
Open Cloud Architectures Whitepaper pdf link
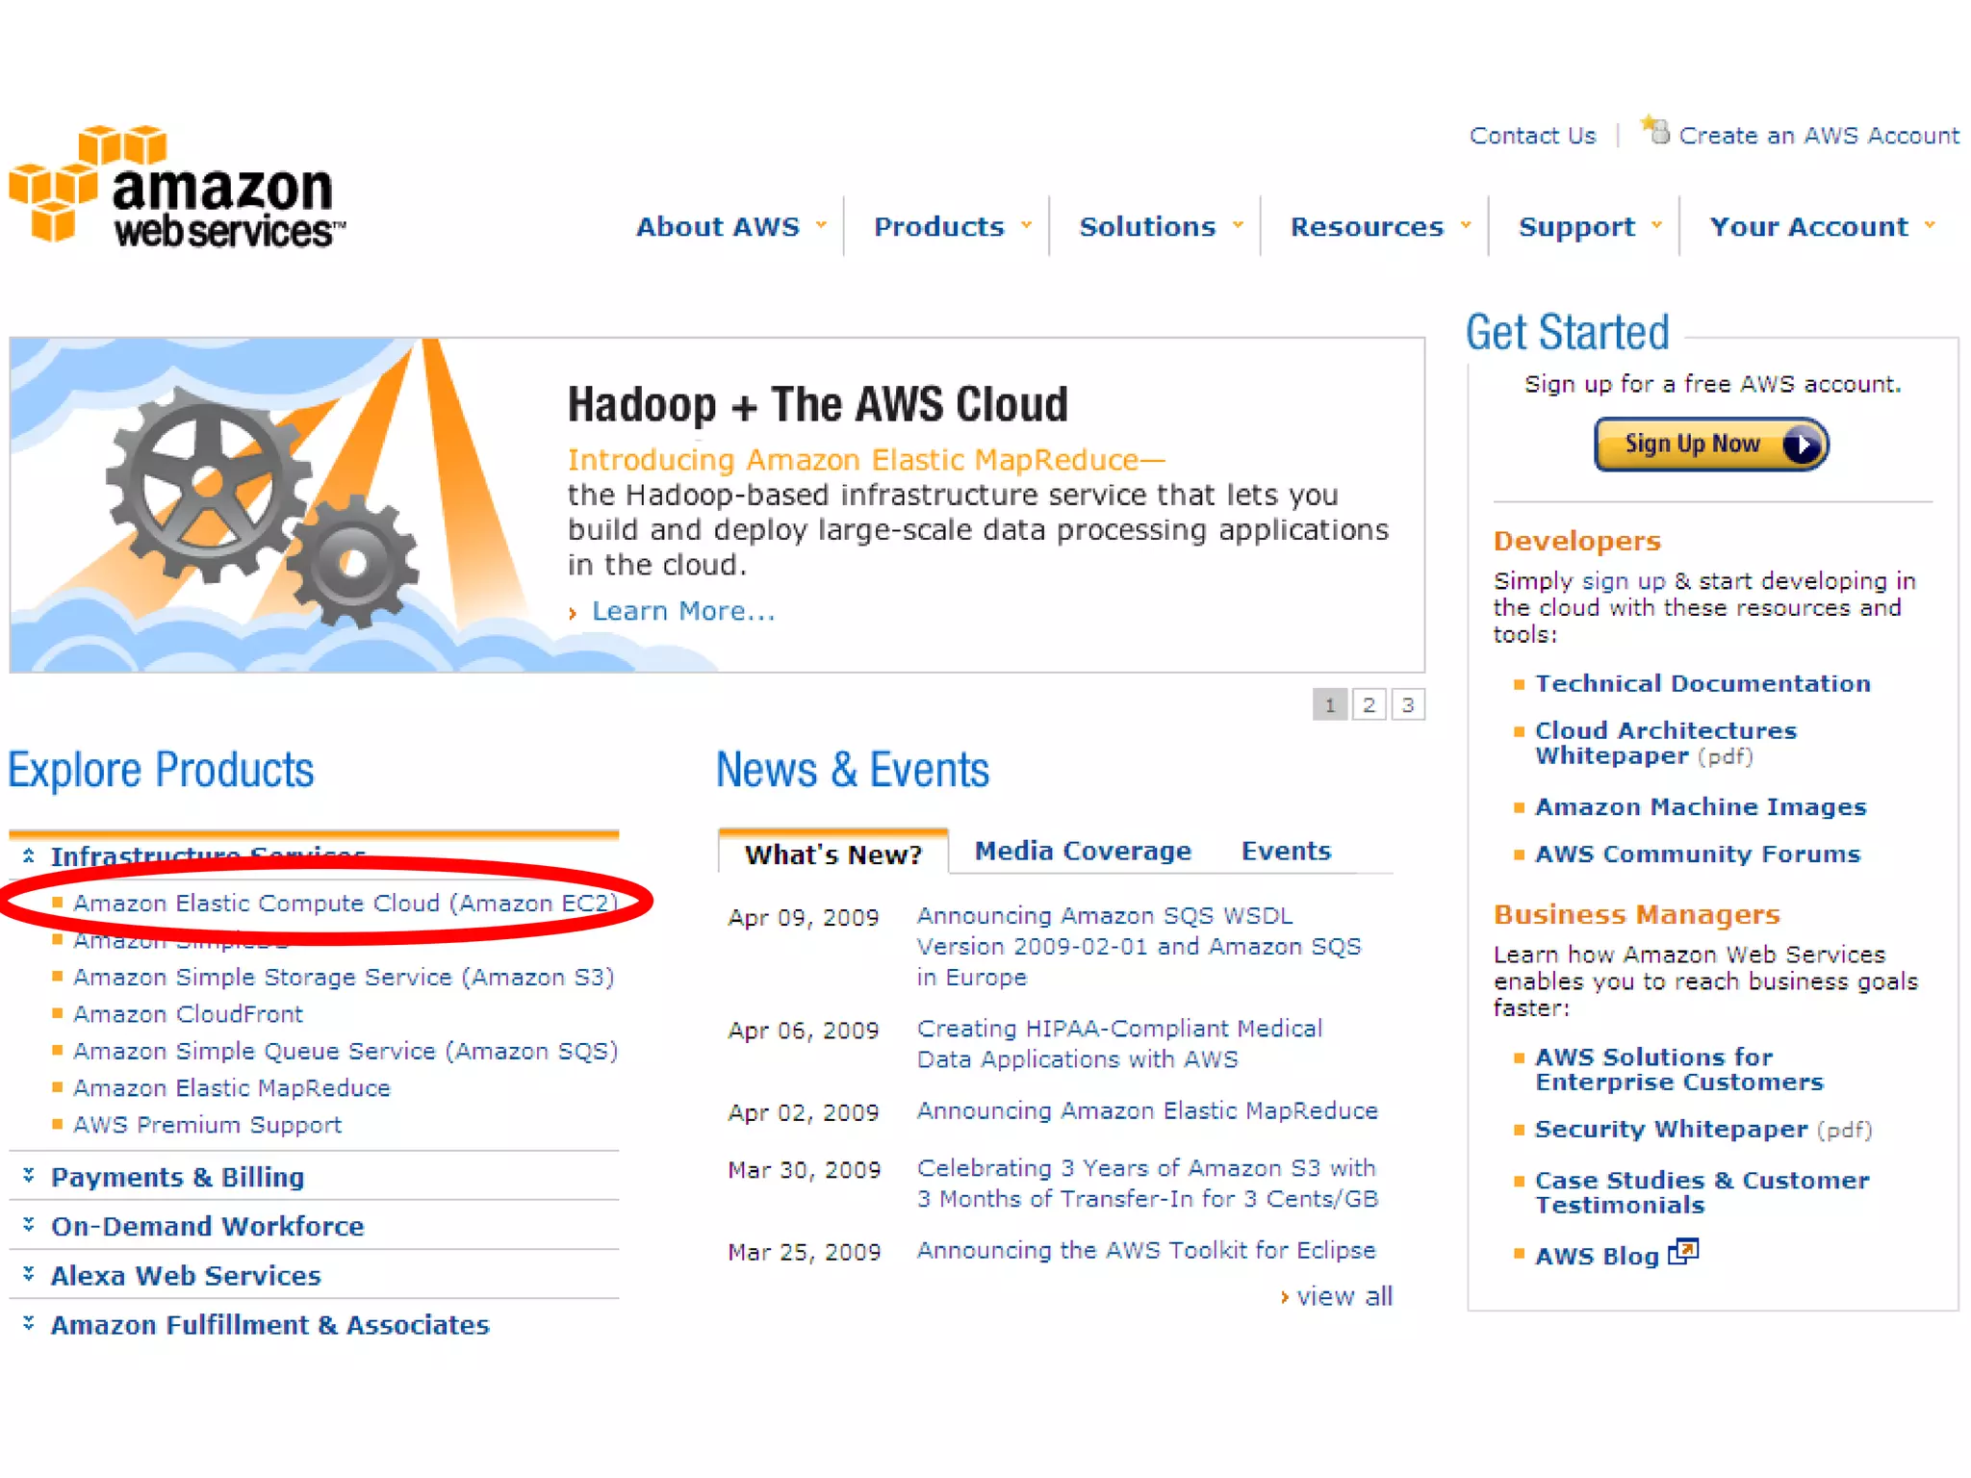click(x=1665, y=743)
